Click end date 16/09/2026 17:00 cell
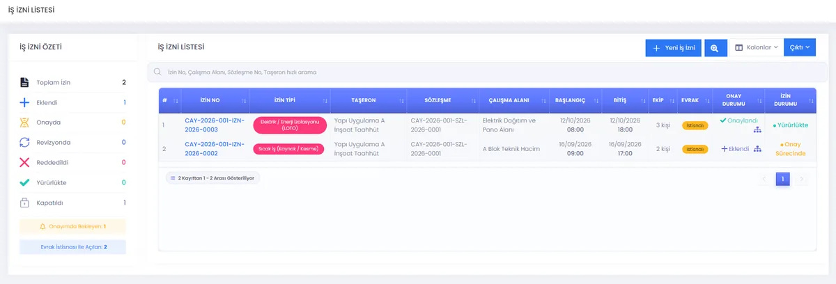836x284 pixels. (x=625, y=149)
